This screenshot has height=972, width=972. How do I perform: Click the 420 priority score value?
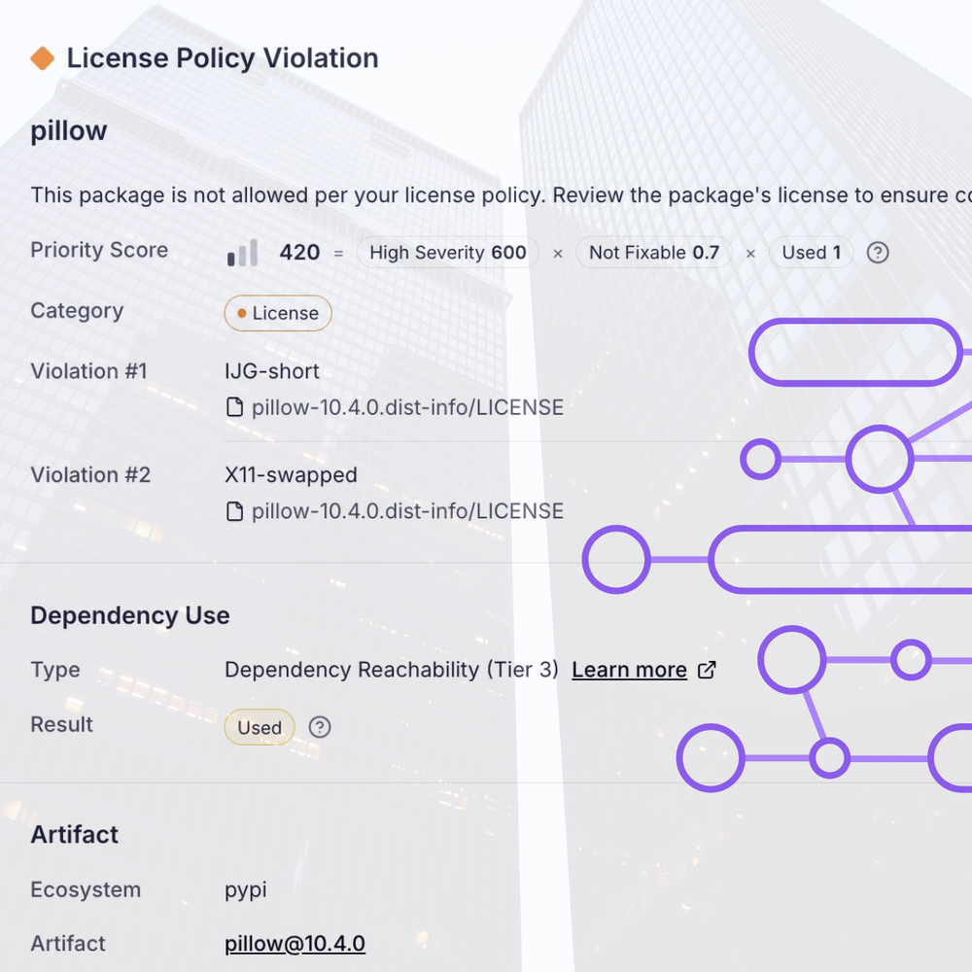(300, 253)
